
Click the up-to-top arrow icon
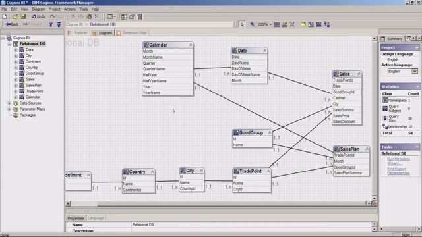tap(59, 24)
